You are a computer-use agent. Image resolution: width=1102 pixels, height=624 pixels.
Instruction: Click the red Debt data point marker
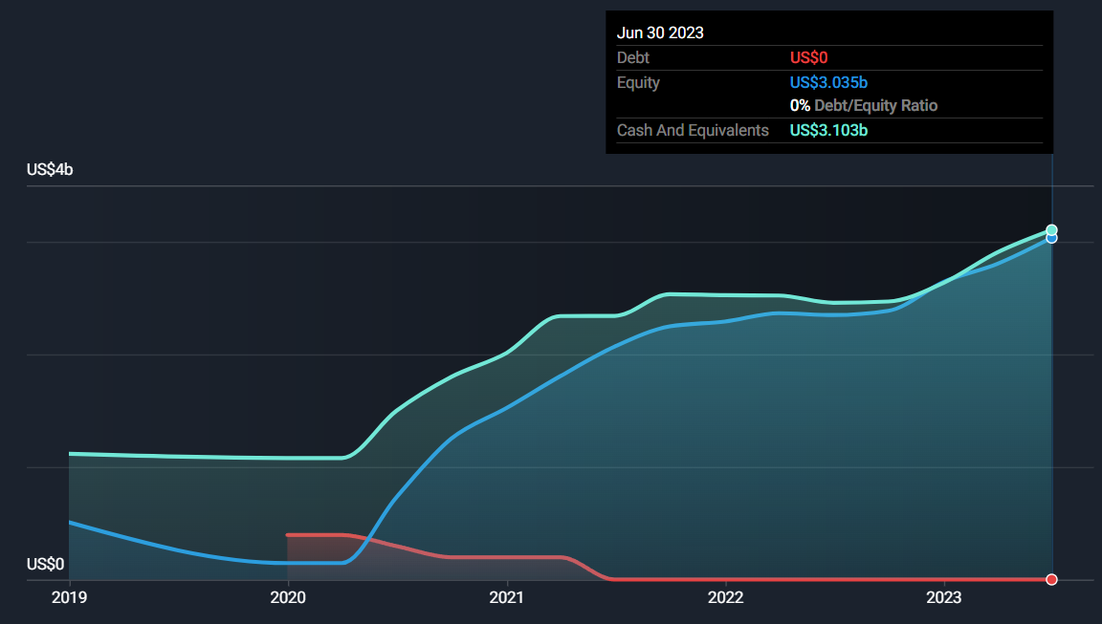coord(1051,579)
